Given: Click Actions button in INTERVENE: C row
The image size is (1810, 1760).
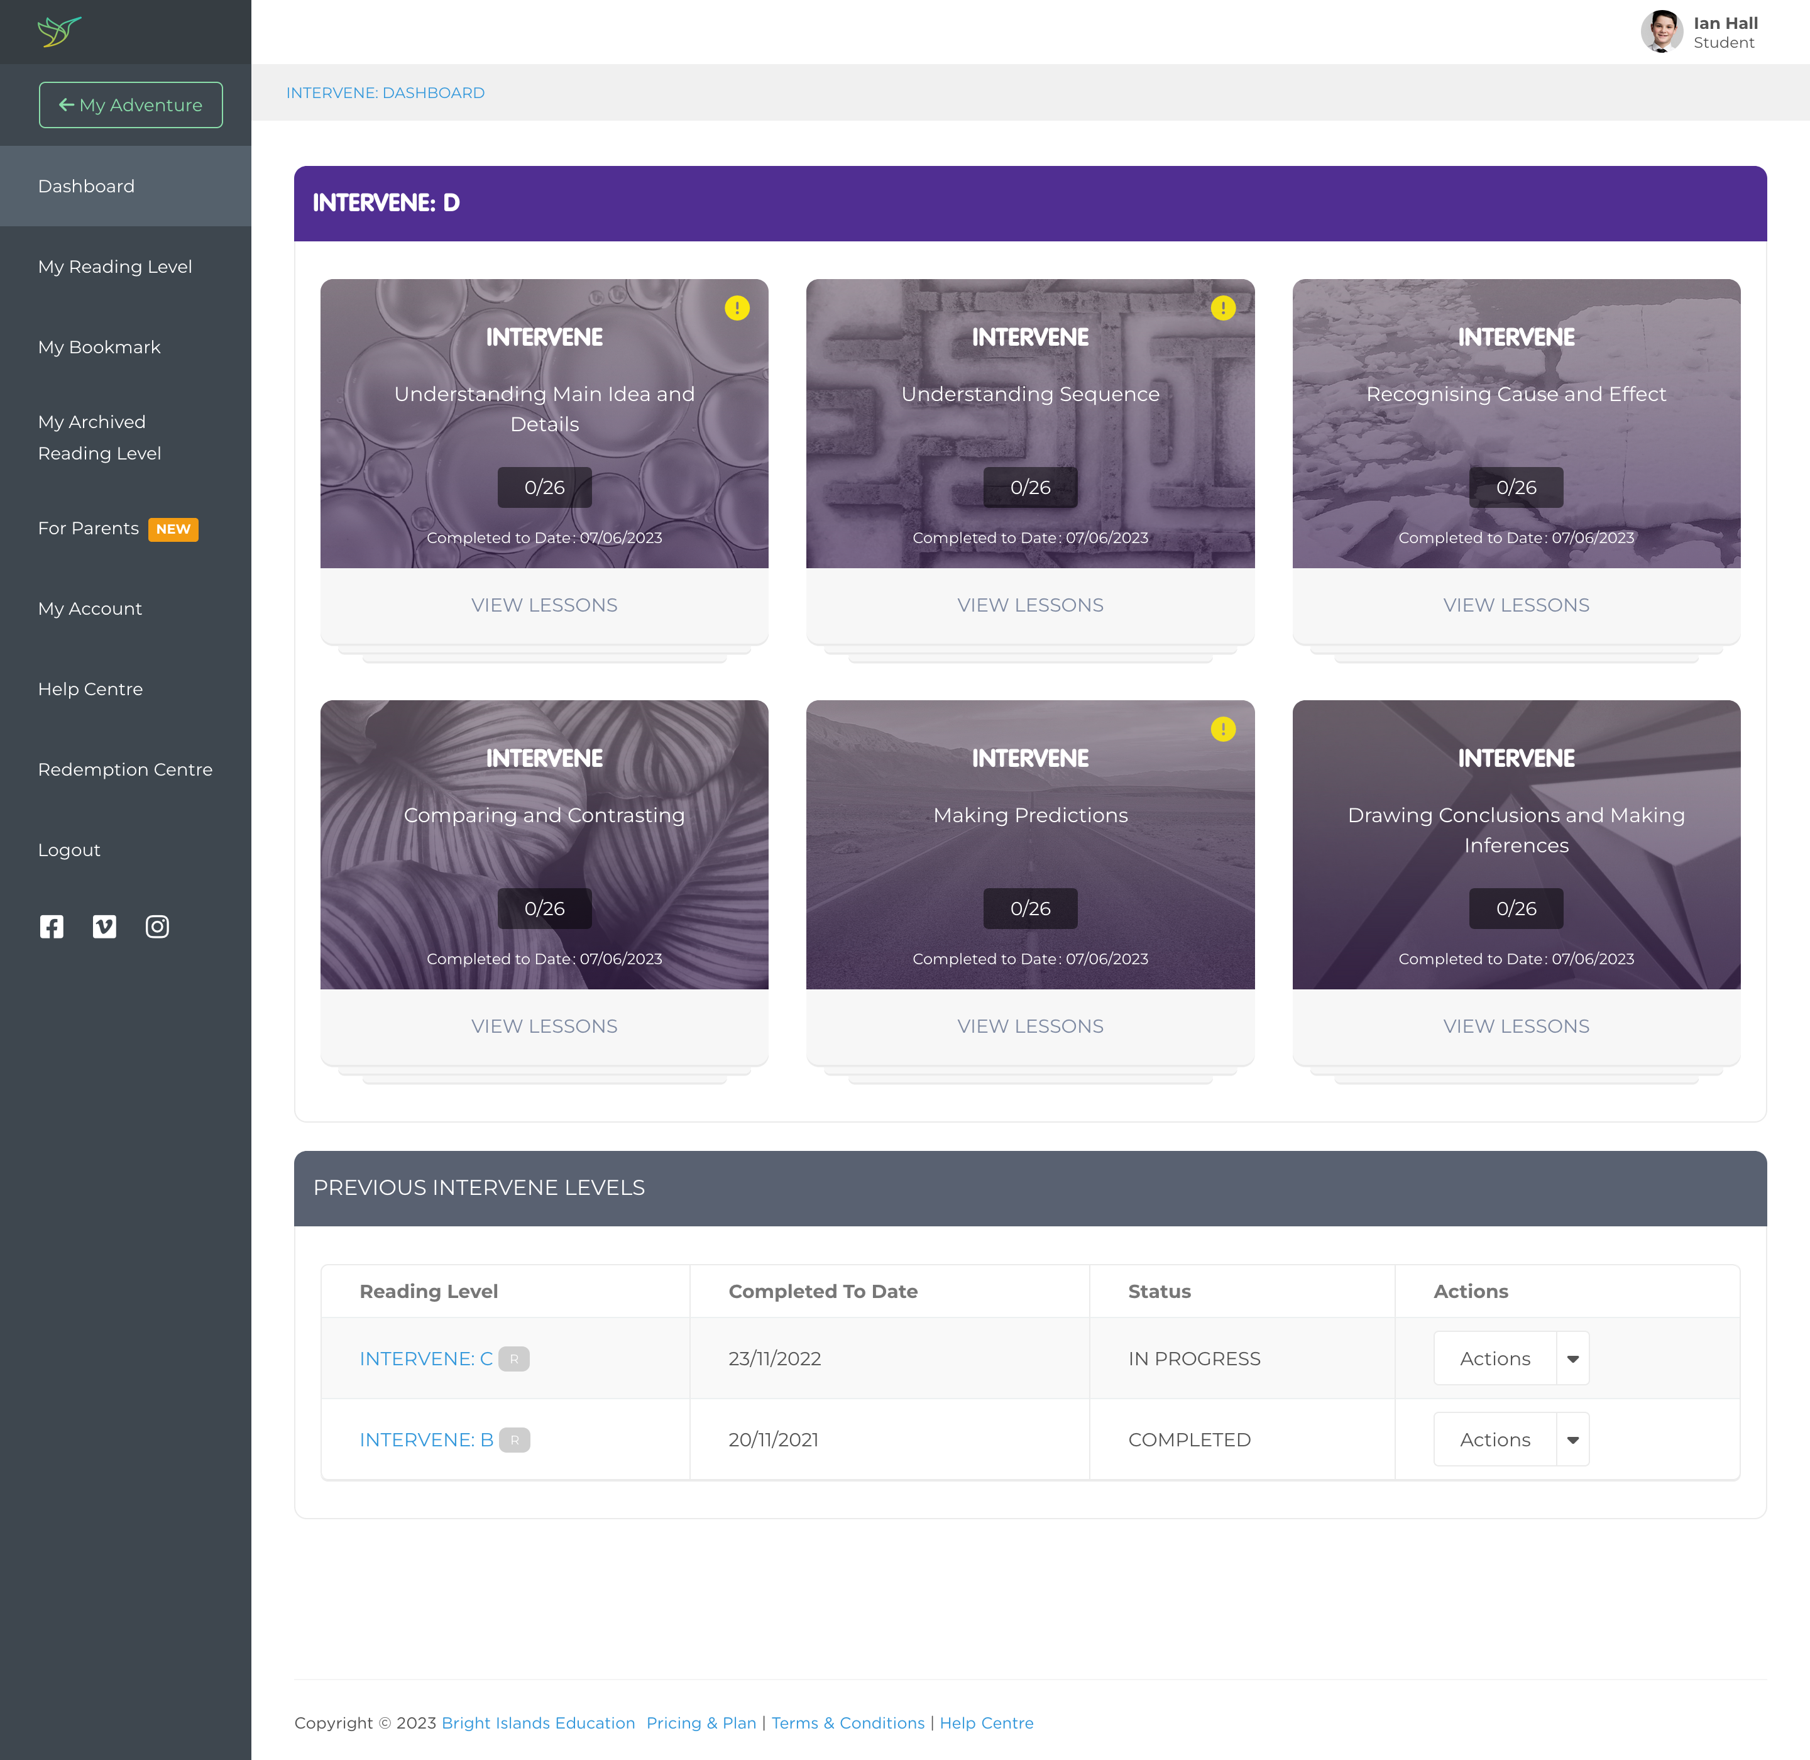Looking at the screenshot, I should click(x=1495, y=1359).
